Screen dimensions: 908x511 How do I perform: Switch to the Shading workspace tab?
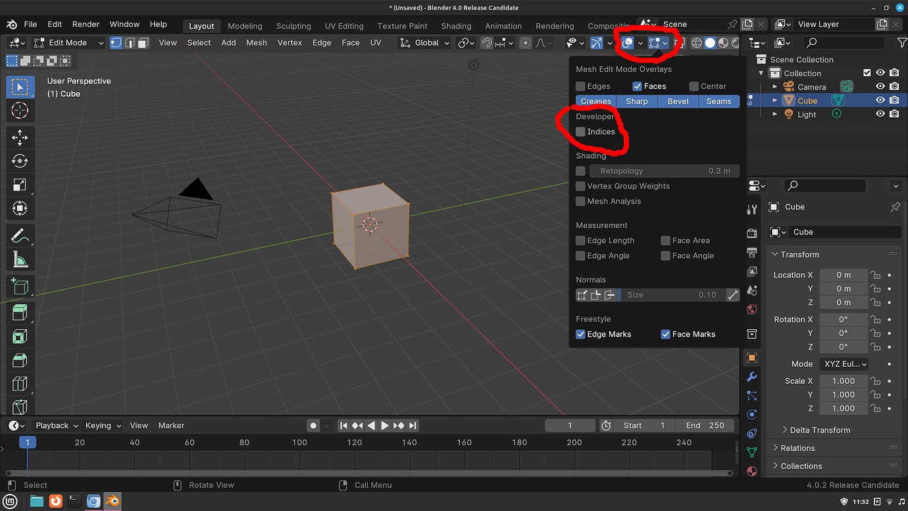pyautogui.click(x=456, y=26)
